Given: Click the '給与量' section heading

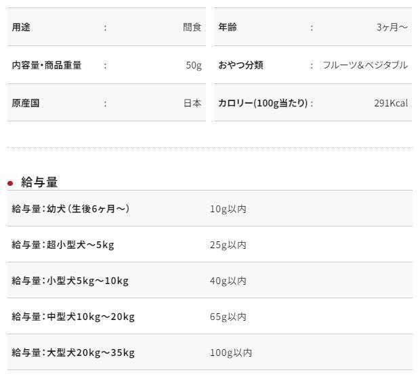Looking at the screenshot, I should coord(39,182).
